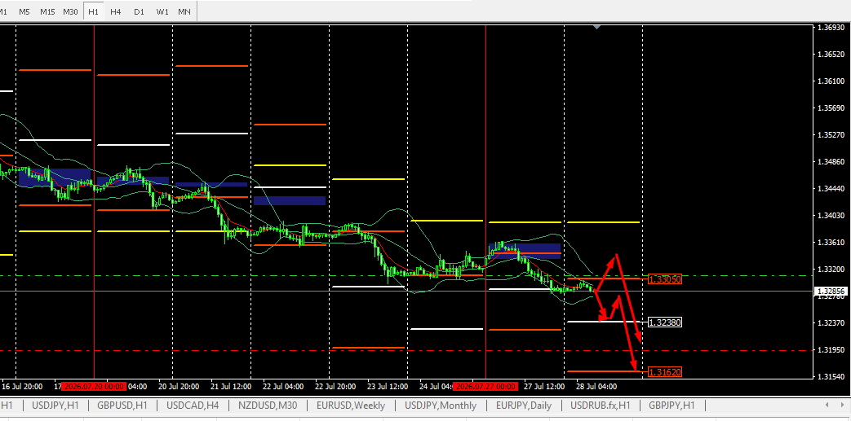
Task: Select the 1.31620 price level label
Action: coord(664,371)
